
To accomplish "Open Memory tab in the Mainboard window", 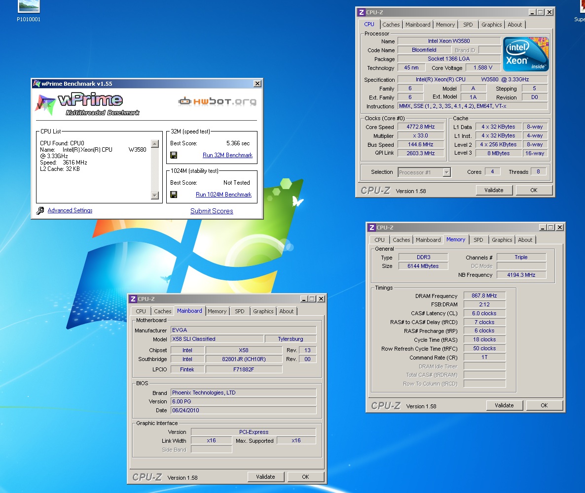I will pyautogui.click(x=217, y=312).
